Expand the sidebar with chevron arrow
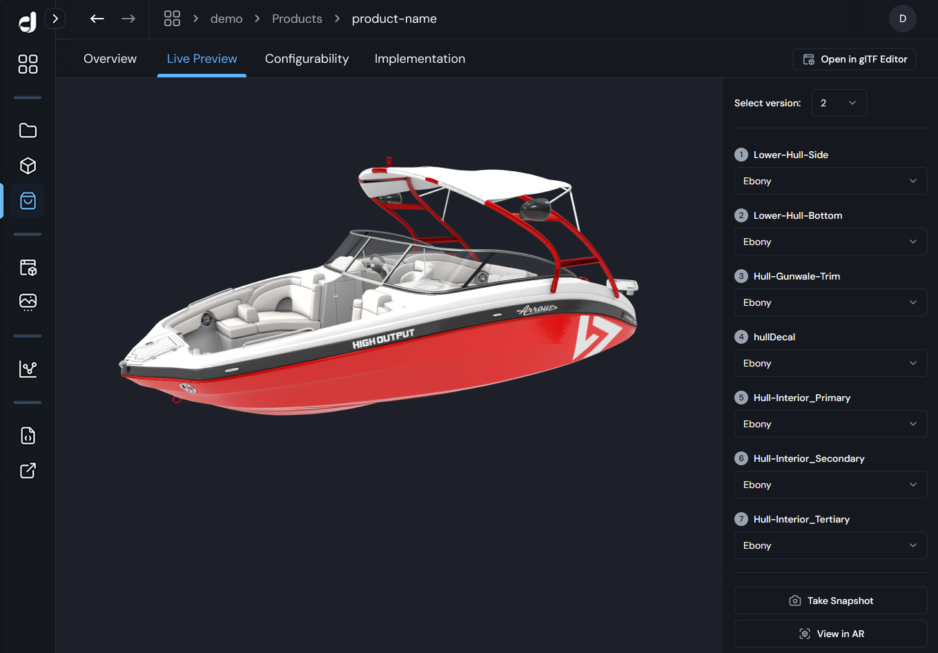The image size is (938, 653). pos(55,19)
